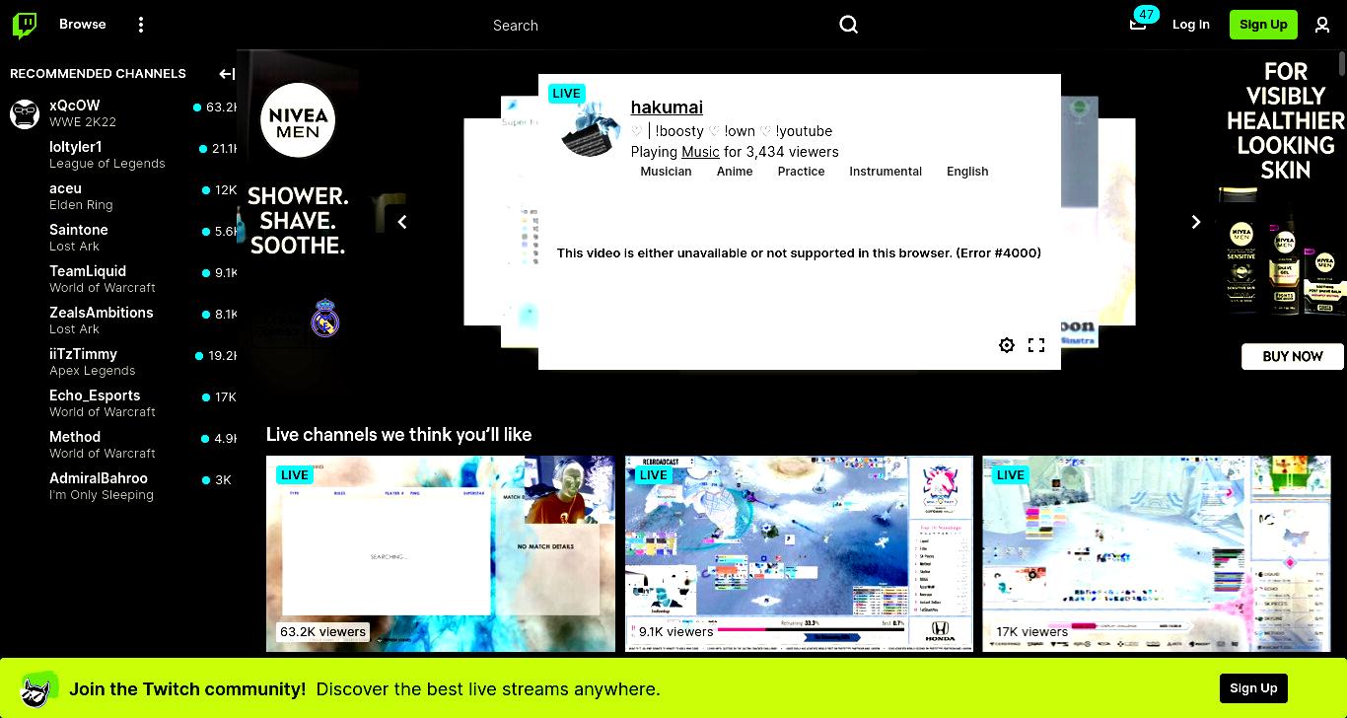This screenshot has width=1347, height=718.
Task: Click the Apex Legends game label
Action: pos(93,371)
